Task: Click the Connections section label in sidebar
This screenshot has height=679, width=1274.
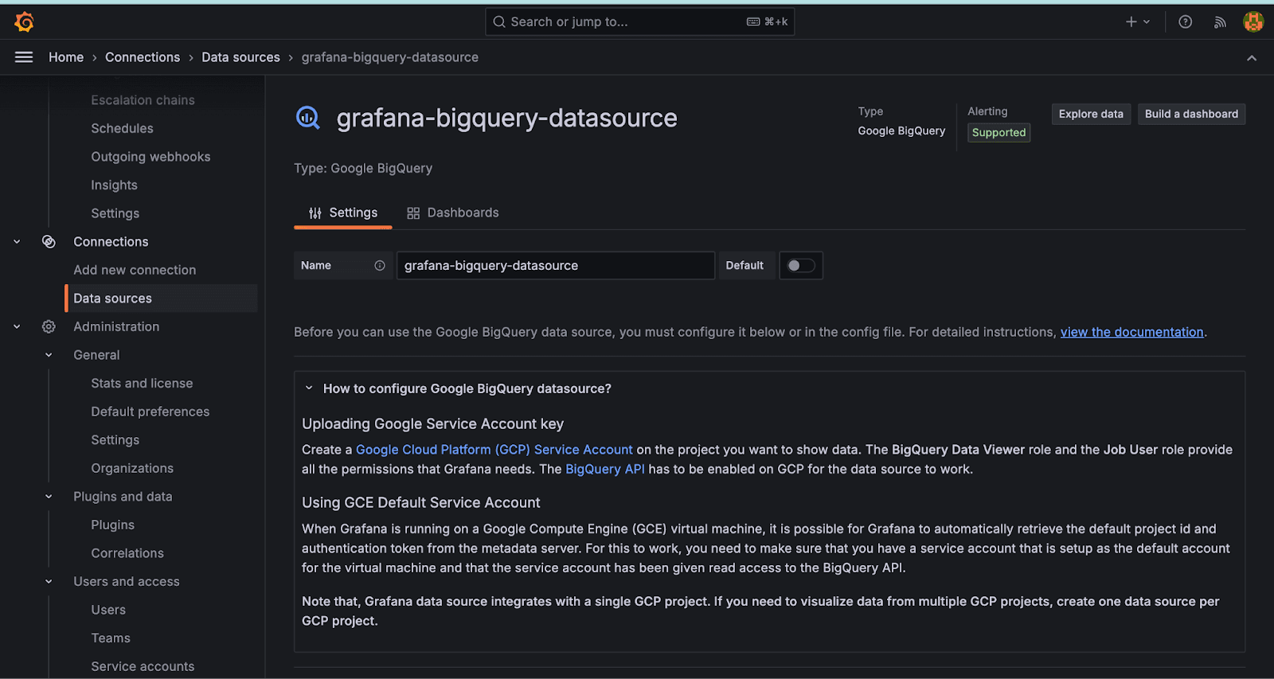Action: click(x=111, y=242)
